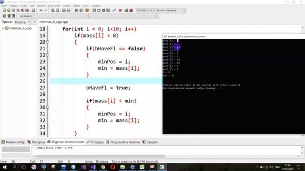305x171 pixels.
Task: Click the Delete profiling information icon
Action: [x=131, y=10]
